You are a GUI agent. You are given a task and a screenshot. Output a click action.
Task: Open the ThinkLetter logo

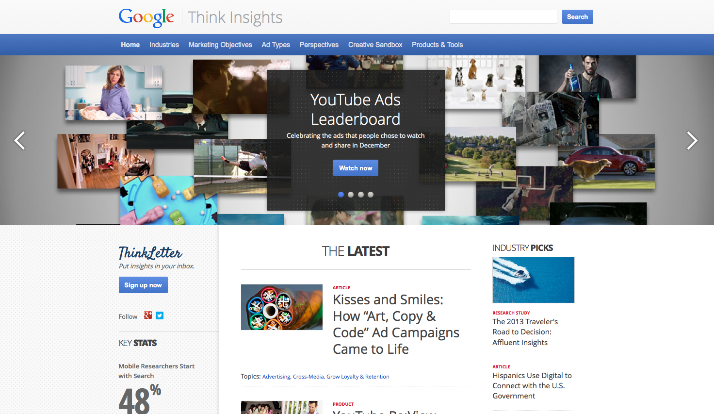coord(150,252)
